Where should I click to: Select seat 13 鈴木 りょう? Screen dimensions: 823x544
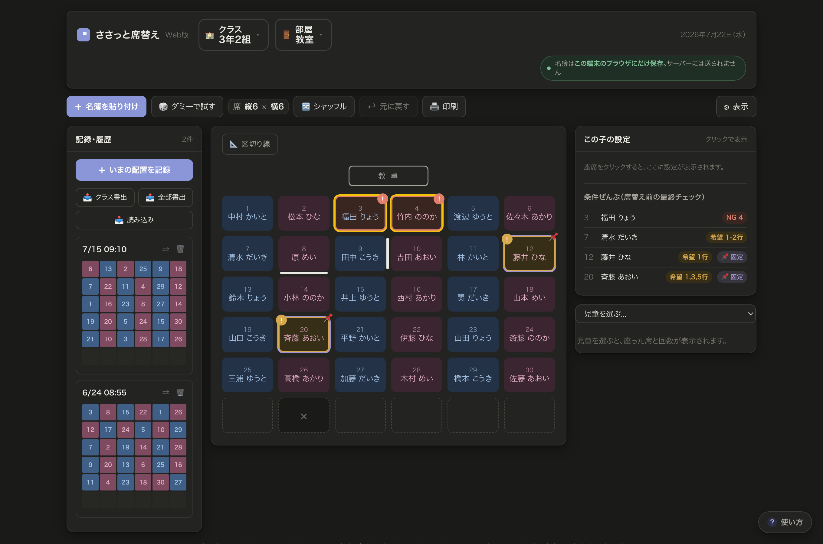[x=248, y=294]
